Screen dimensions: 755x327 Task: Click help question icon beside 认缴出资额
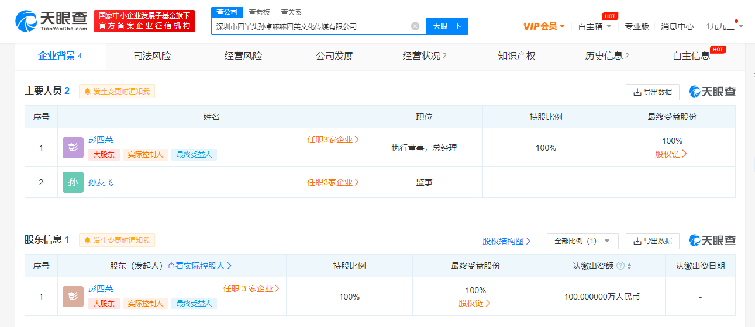point(620,266)
